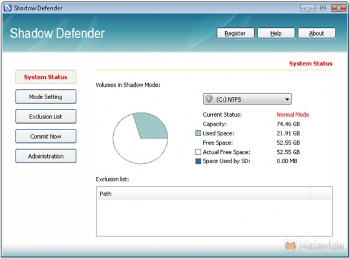Click the Normal Mode status text

pyautogui.click(x=292, y=115)
